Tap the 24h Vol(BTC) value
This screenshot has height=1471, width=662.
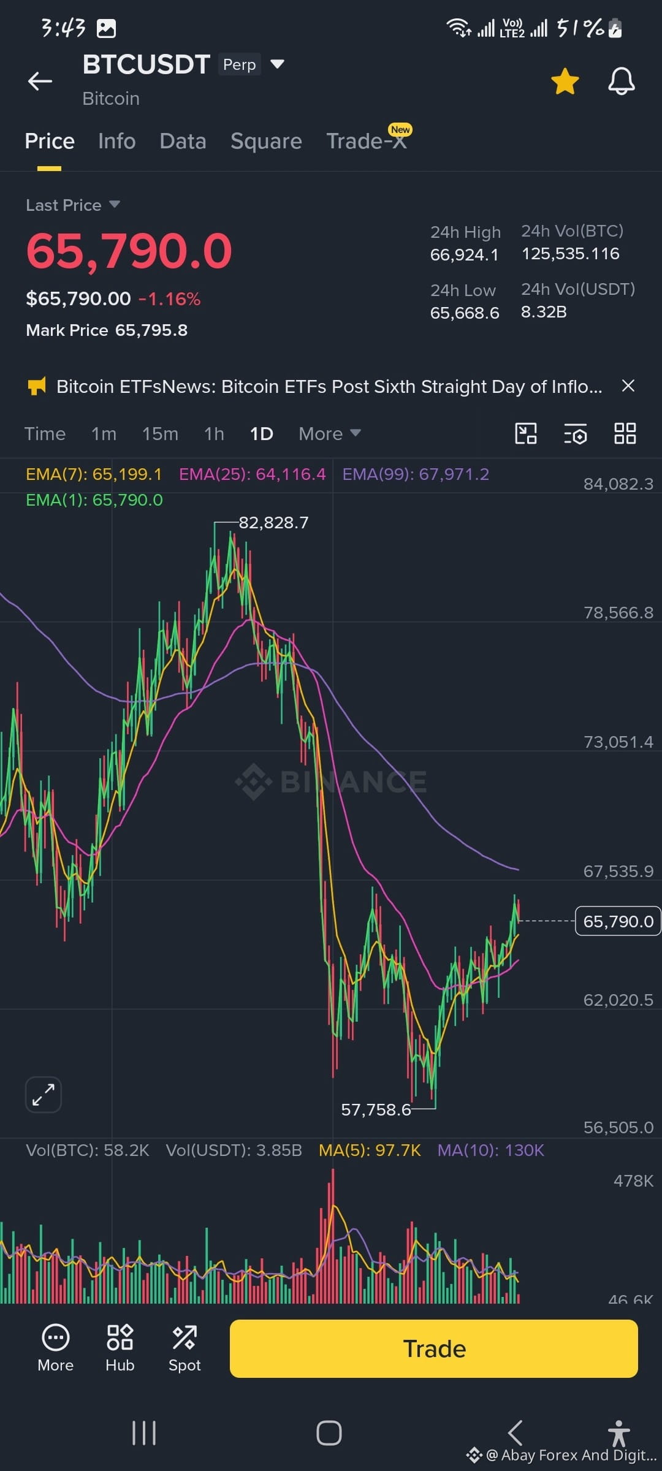coord(571,254)
